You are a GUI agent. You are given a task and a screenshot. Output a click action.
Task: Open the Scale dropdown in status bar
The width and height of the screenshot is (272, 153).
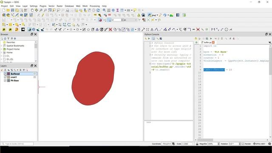[x=193, y=144]
